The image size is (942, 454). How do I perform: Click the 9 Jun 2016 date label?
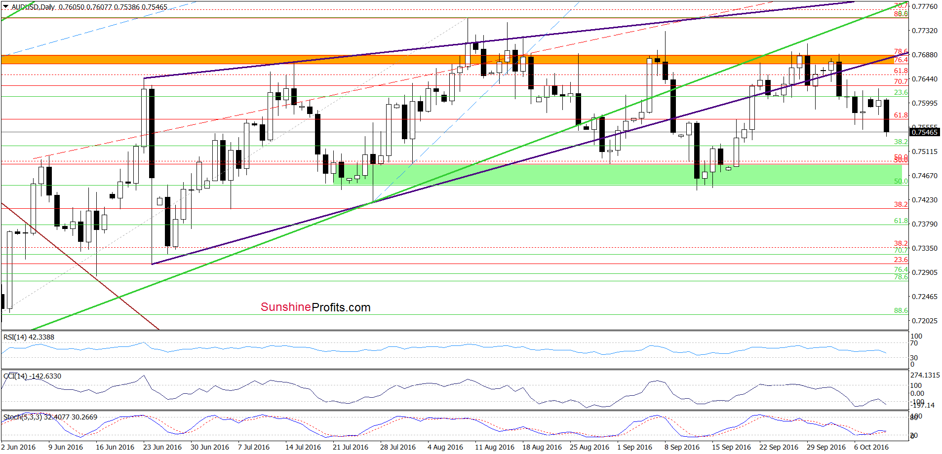(x=66, y=447)
